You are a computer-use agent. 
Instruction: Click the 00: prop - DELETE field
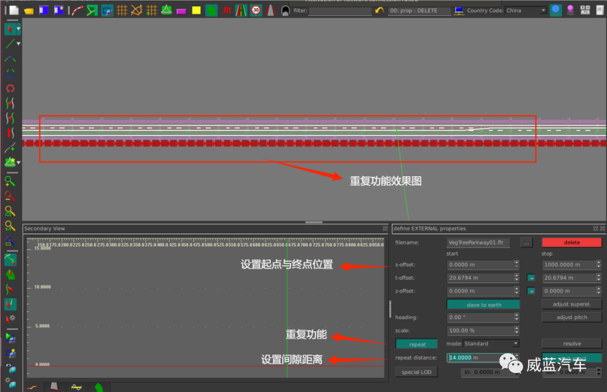pyautogui.click(x=420, y=11)
